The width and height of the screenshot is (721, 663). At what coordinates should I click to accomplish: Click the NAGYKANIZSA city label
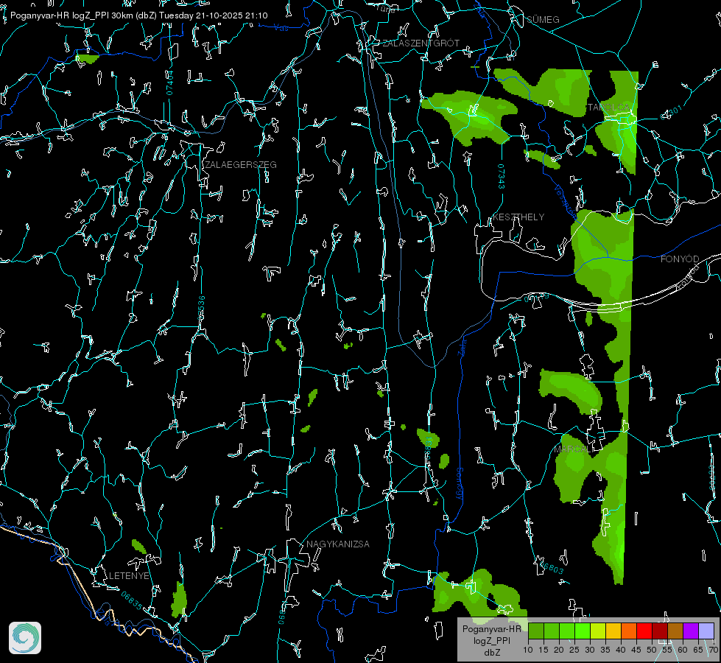pos(338,544)
